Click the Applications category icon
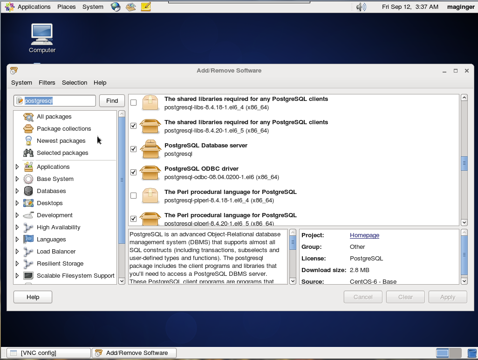The height and width of the screenshot is (360, 478). (28, 167)
